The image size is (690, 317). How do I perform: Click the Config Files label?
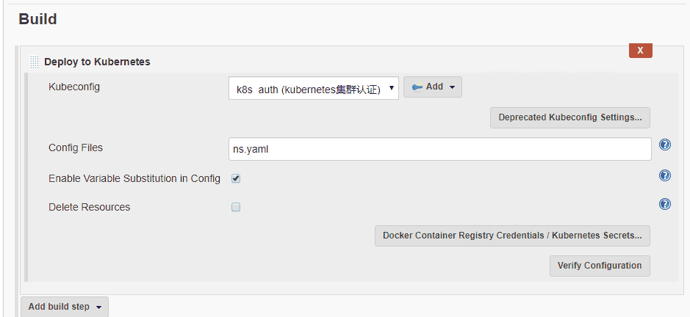click(x=76, y=147)
